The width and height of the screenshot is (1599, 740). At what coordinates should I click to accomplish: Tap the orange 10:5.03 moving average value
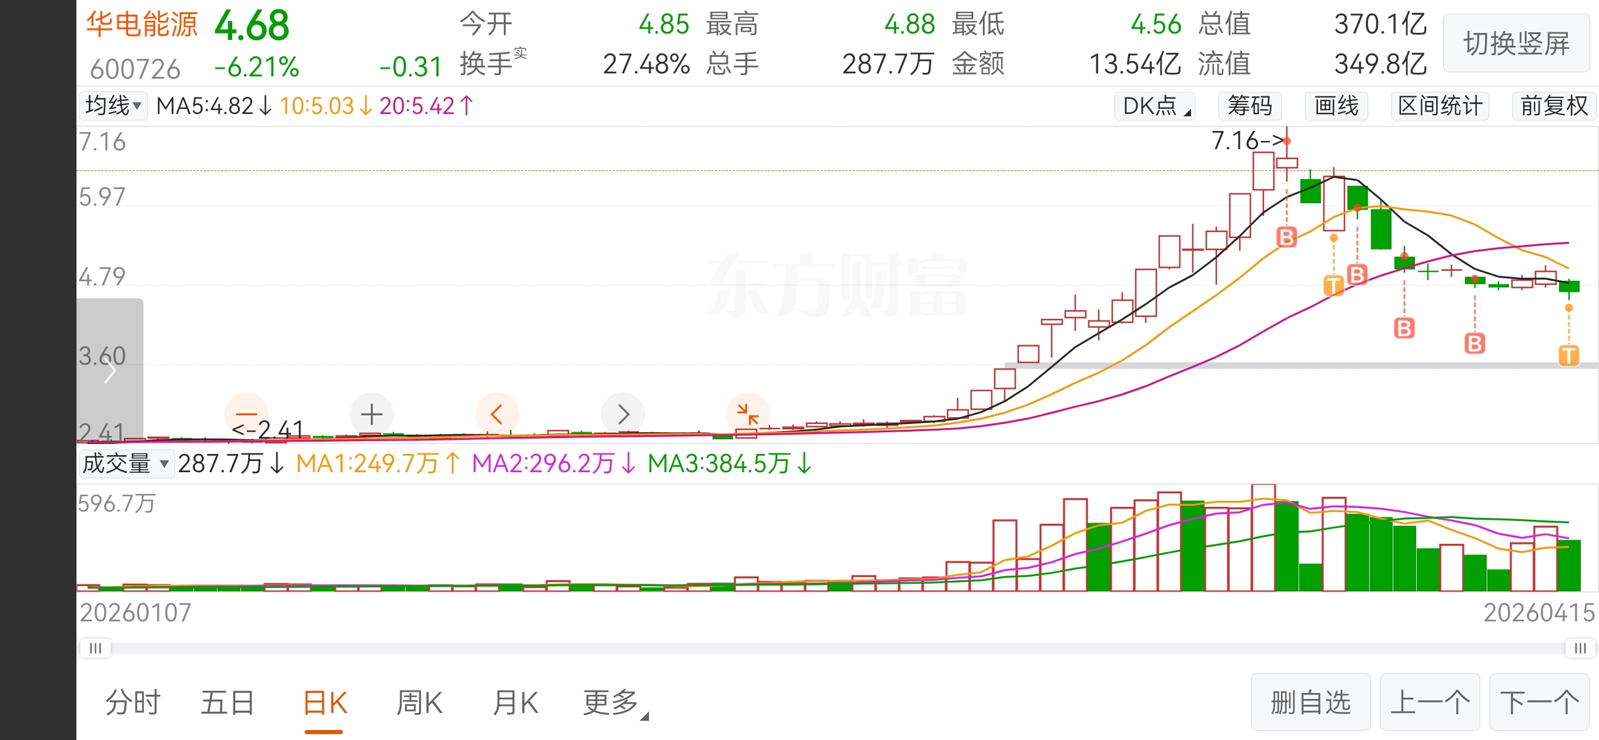[x=326, y=106]
